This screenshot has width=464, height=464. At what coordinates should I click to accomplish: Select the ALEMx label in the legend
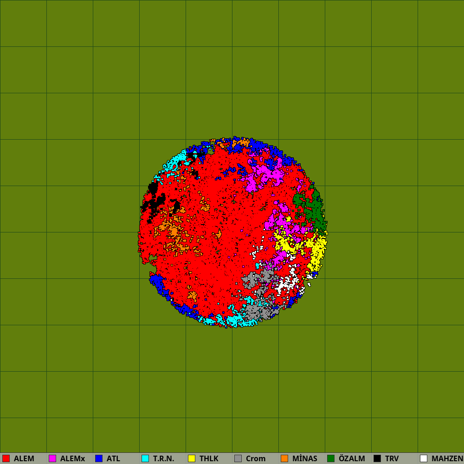tap(72, 459)
